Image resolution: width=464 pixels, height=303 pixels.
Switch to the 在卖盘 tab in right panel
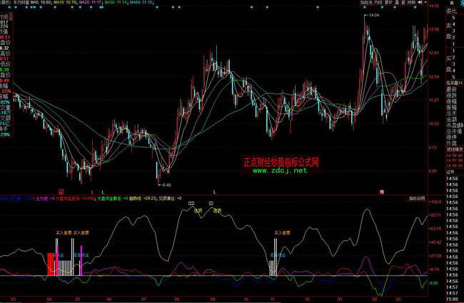(454, 84)
